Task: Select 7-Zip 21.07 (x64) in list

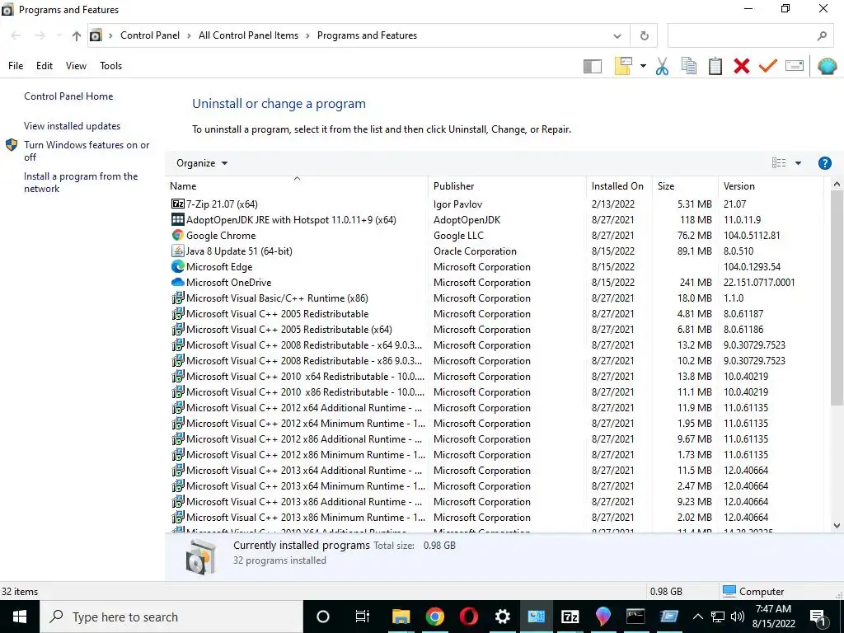Action: point(495,204)
